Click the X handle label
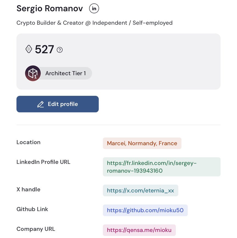Screen dimensions: 237x238 coord(28,189)
